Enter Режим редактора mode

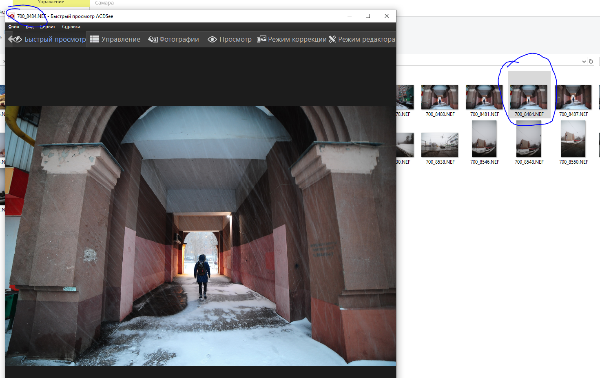[362, 39]
